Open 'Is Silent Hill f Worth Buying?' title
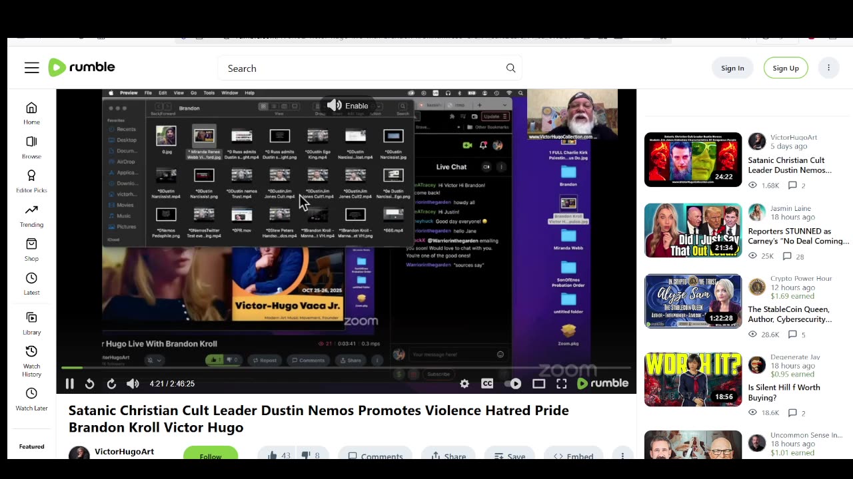Image resolution: width=853 pixels, height=479 pixels. click(784, 393)
